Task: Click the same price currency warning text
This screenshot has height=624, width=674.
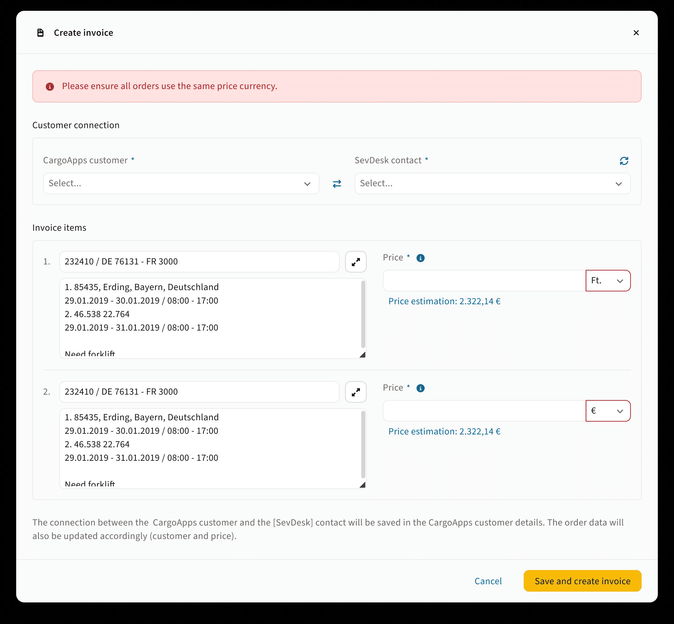Action: click(x=170, y=86)
